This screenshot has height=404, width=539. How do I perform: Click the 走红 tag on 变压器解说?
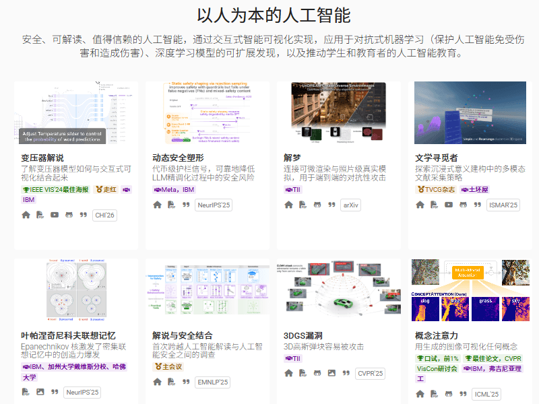[106, 190]
